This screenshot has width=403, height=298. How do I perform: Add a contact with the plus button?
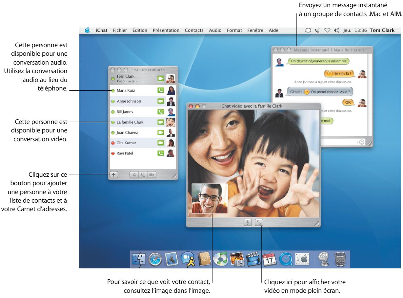pos(114,175)
